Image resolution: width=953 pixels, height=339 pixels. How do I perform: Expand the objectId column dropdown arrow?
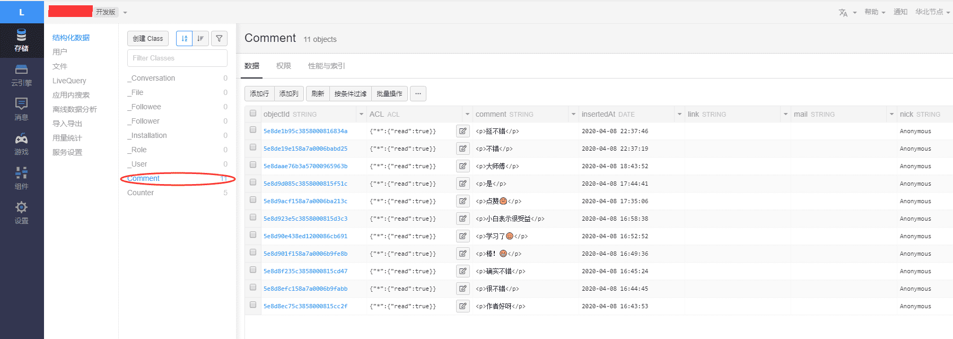pyautogui.click(x=361, y=114)
